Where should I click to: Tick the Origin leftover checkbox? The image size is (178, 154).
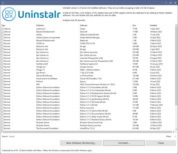(2, 29)
